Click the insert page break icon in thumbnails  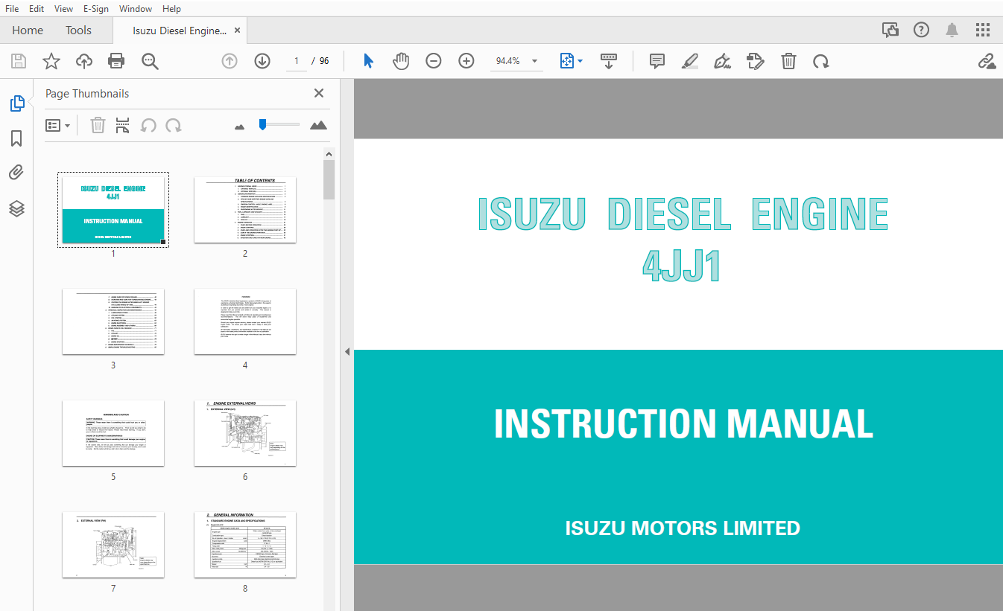click(123, 125)
